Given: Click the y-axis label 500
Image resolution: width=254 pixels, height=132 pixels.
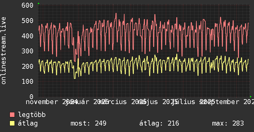Looking at the screenshot, I should pyautogui.click(x=27, y=21).
